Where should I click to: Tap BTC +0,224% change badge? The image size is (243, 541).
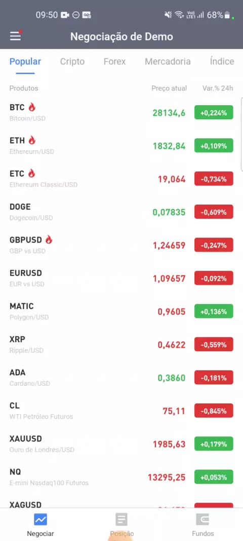coord(214,113)
